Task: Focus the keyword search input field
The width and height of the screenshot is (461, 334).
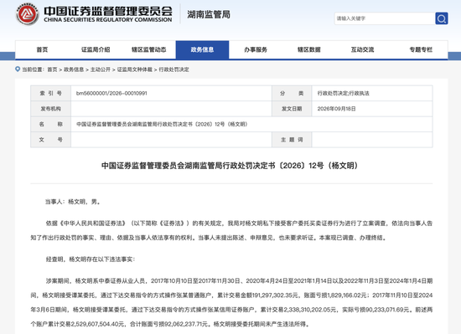Action: (385, 18)
